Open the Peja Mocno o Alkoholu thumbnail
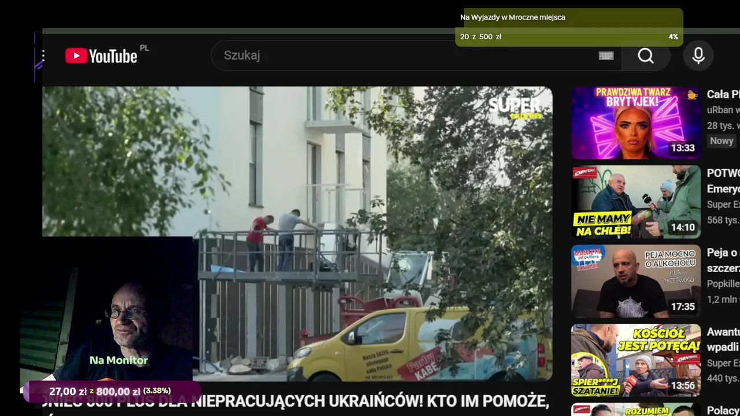 636,281
